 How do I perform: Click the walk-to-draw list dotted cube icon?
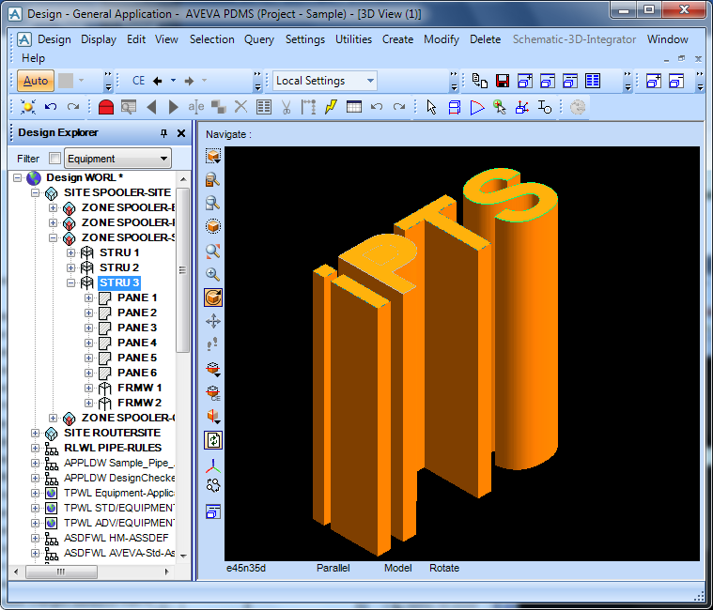coord(213,227)
